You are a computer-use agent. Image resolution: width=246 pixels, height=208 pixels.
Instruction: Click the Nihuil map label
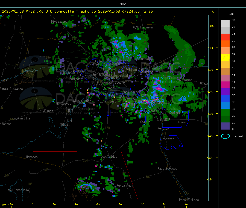point(65,125)
